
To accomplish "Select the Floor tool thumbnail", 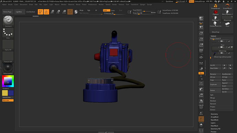I will (227, 24).
